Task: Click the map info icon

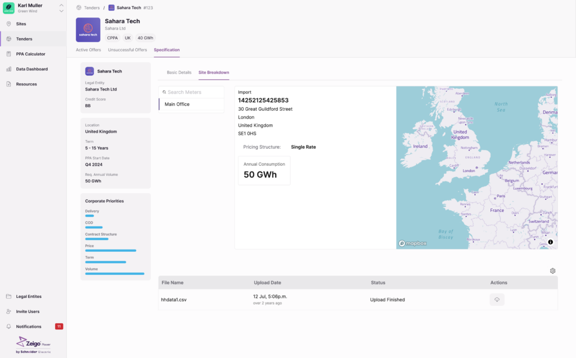Action: pos(550,242)
